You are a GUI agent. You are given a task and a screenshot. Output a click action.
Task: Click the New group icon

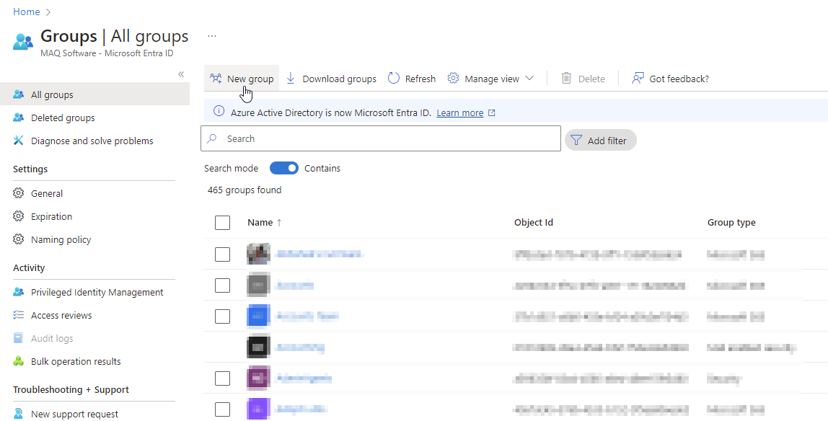click(x=216, y=79)
